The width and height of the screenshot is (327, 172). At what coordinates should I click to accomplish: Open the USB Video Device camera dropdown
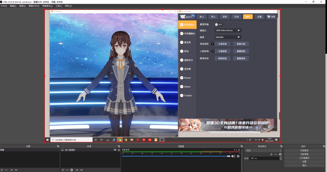228,30
